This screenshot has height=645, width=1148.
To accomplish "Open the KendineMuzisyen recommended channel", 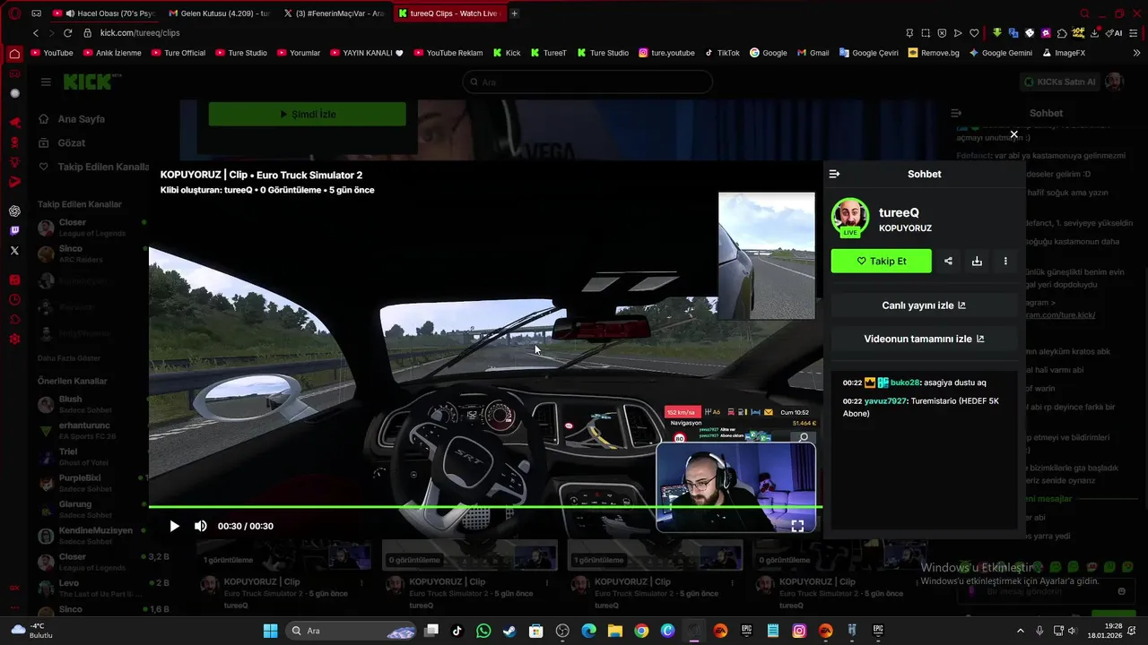I will (91, 535).
